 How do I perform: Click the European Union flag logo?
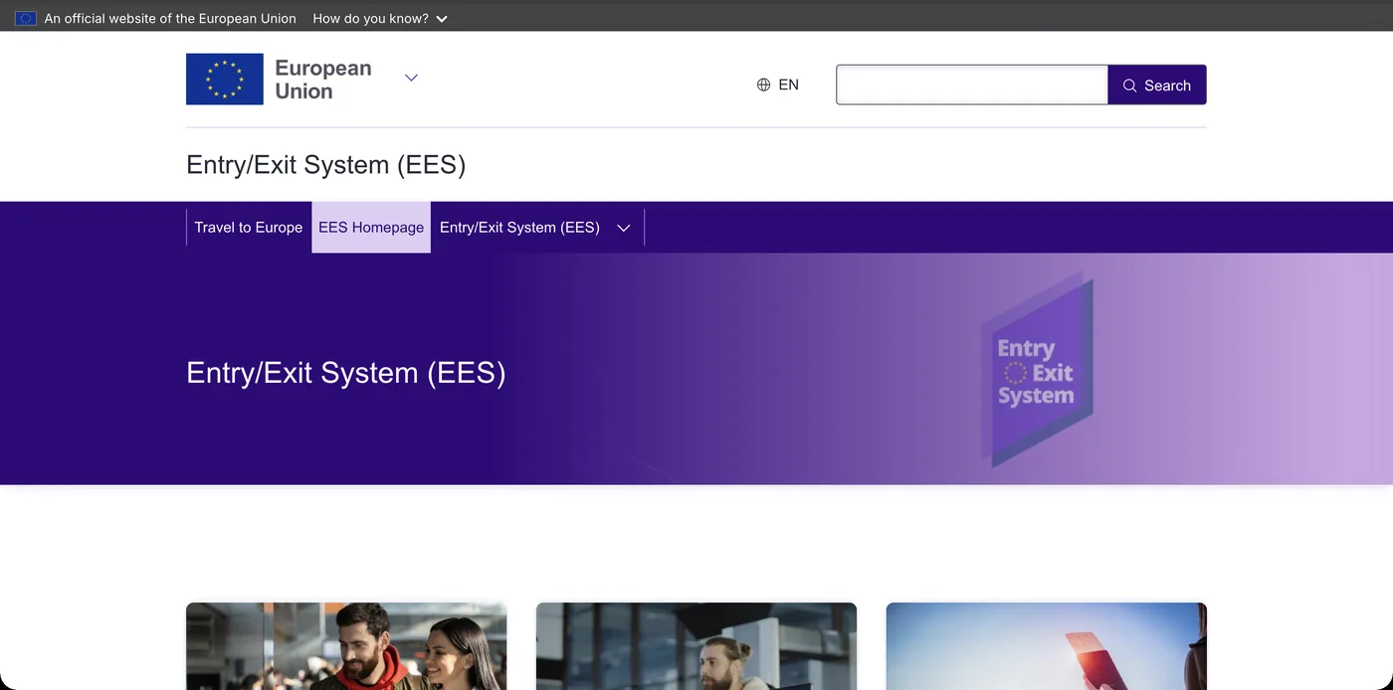point(224,80)
